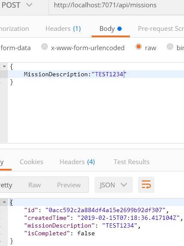Switch to the request Headers (1) tab

[63, 29]
